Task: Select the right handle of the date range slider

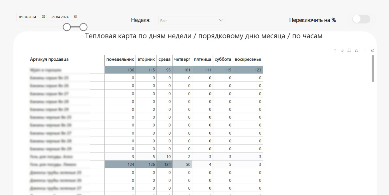Action: 84,27
